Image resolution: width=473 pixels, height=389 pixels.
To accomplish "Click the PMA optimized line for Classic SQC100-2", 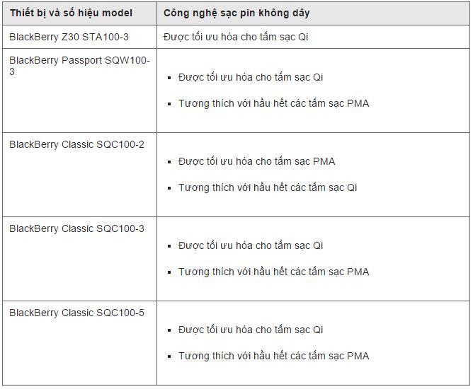I will pyautogui.click(x=256, y=161).
